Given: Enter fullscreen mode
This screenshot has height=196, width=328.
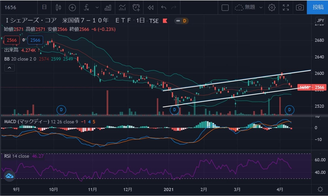Looking at the screenshot, I should click(286, 7).
